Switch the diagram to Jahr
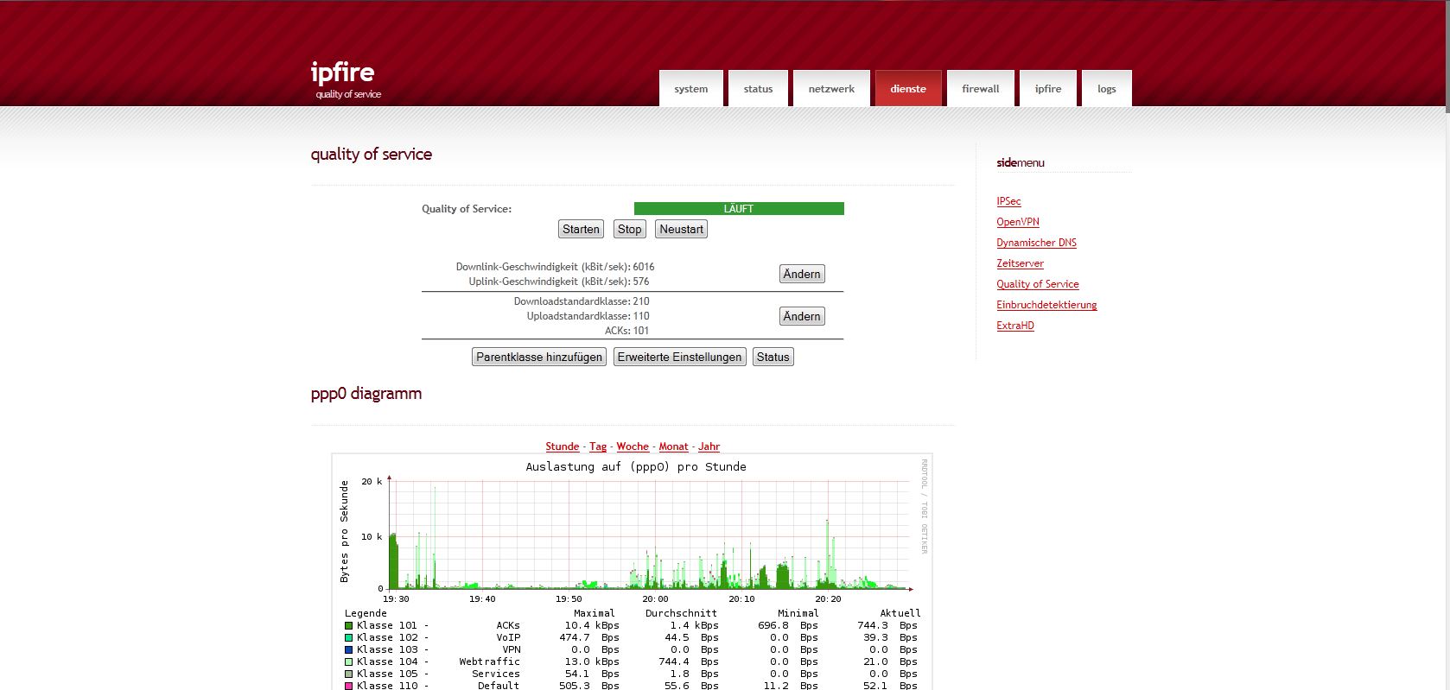Screen dimensions: 1450x690 point(709,446)
